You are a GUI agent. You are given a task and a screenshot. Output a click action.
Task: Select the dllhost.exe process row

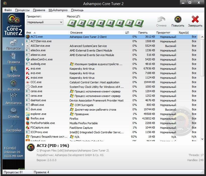coord(111,105)
